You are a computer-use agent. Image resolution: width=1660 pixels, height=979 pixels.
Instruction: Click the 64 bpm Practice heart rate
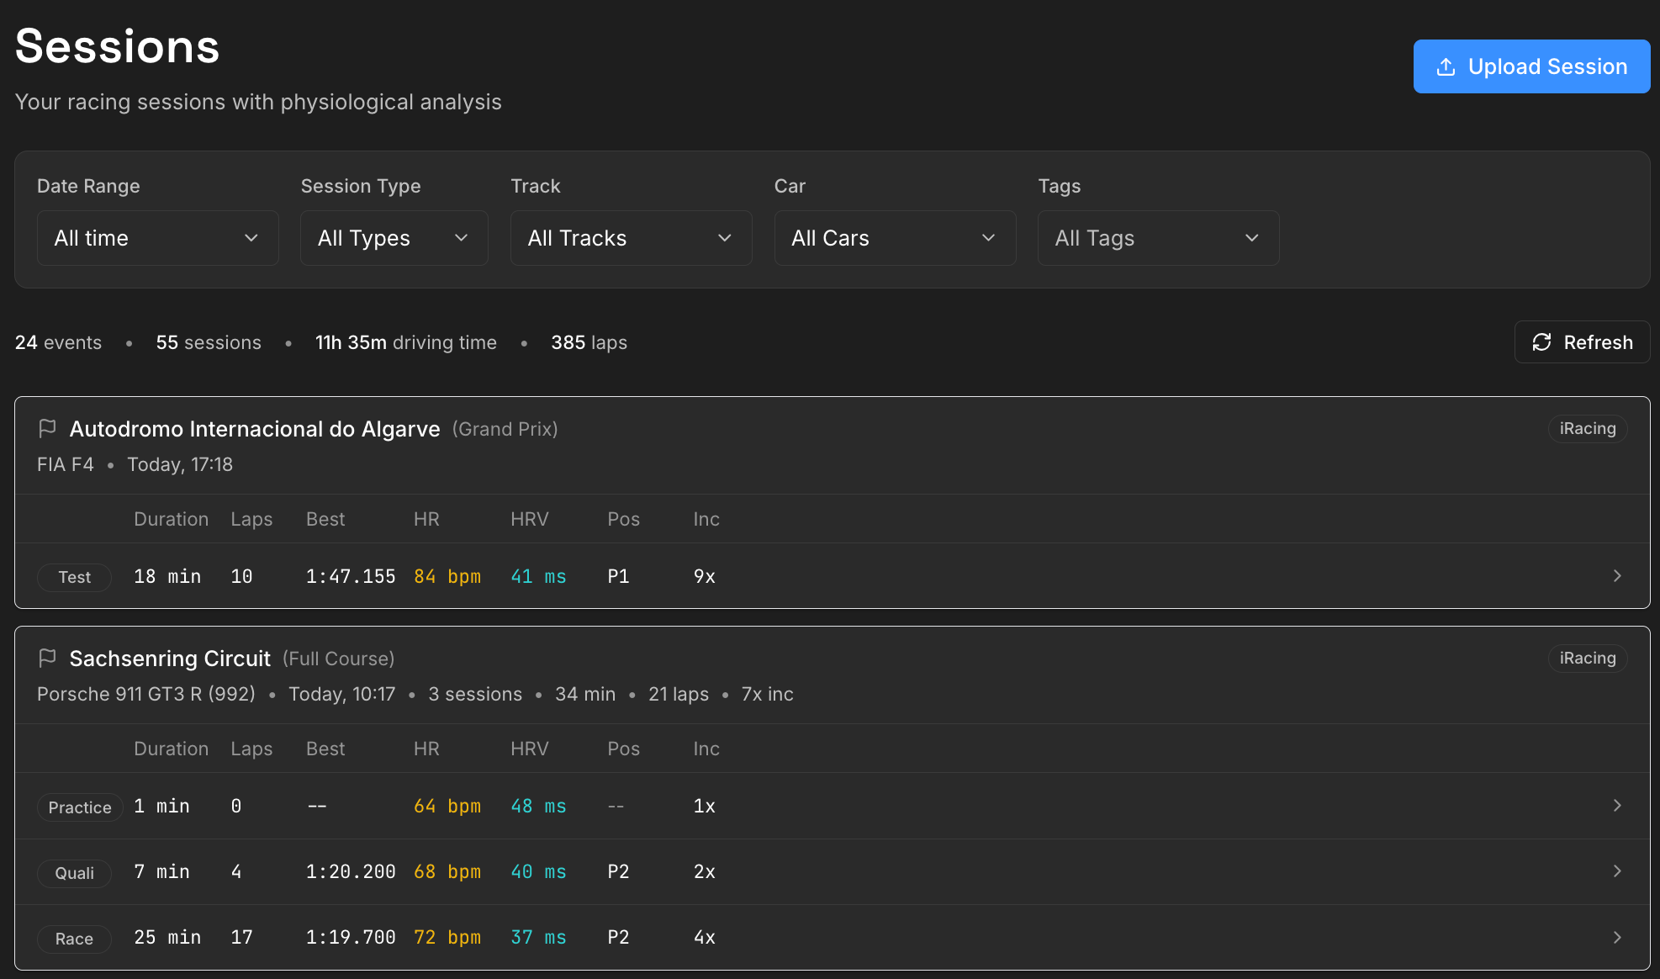point(447,806)
